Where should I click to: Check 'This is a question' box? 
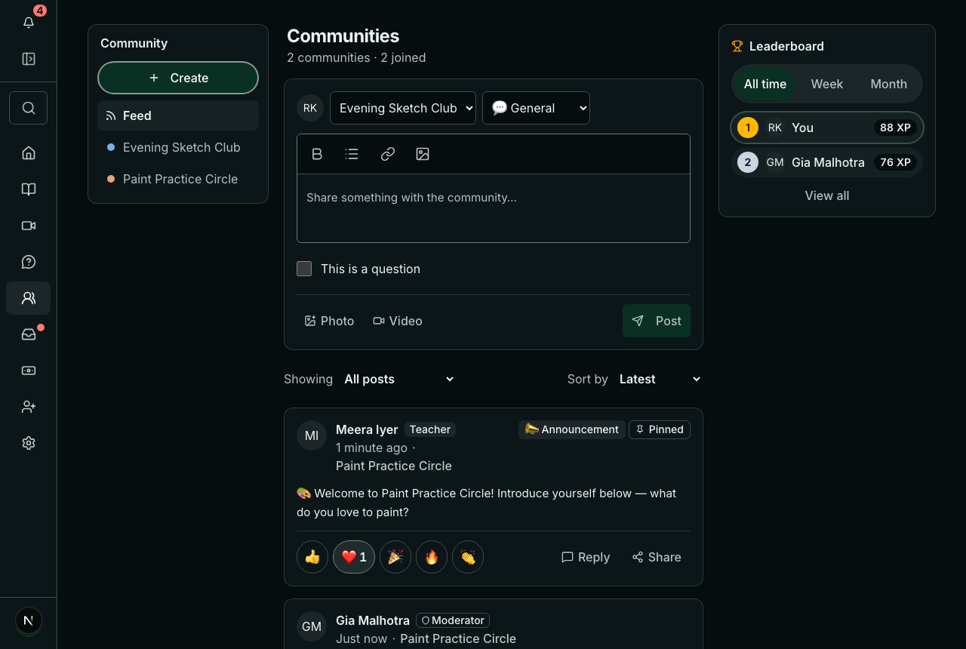coord(304,269)
